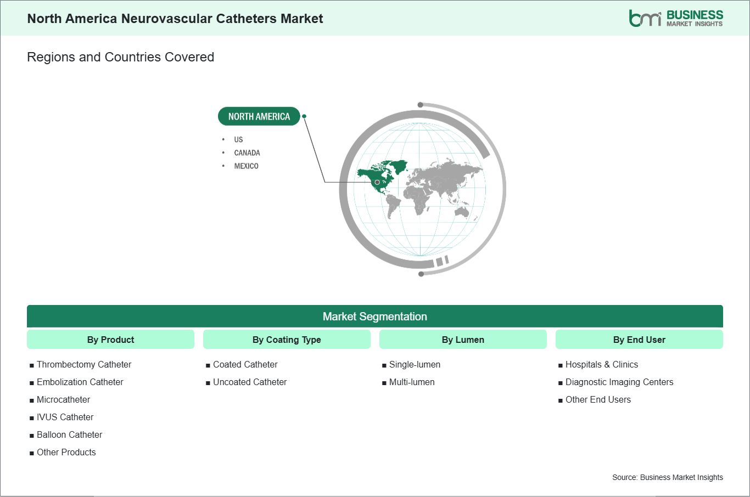Select the CANADA bullet entry
This screenshot has height=497, width=750.
[247, 153]
